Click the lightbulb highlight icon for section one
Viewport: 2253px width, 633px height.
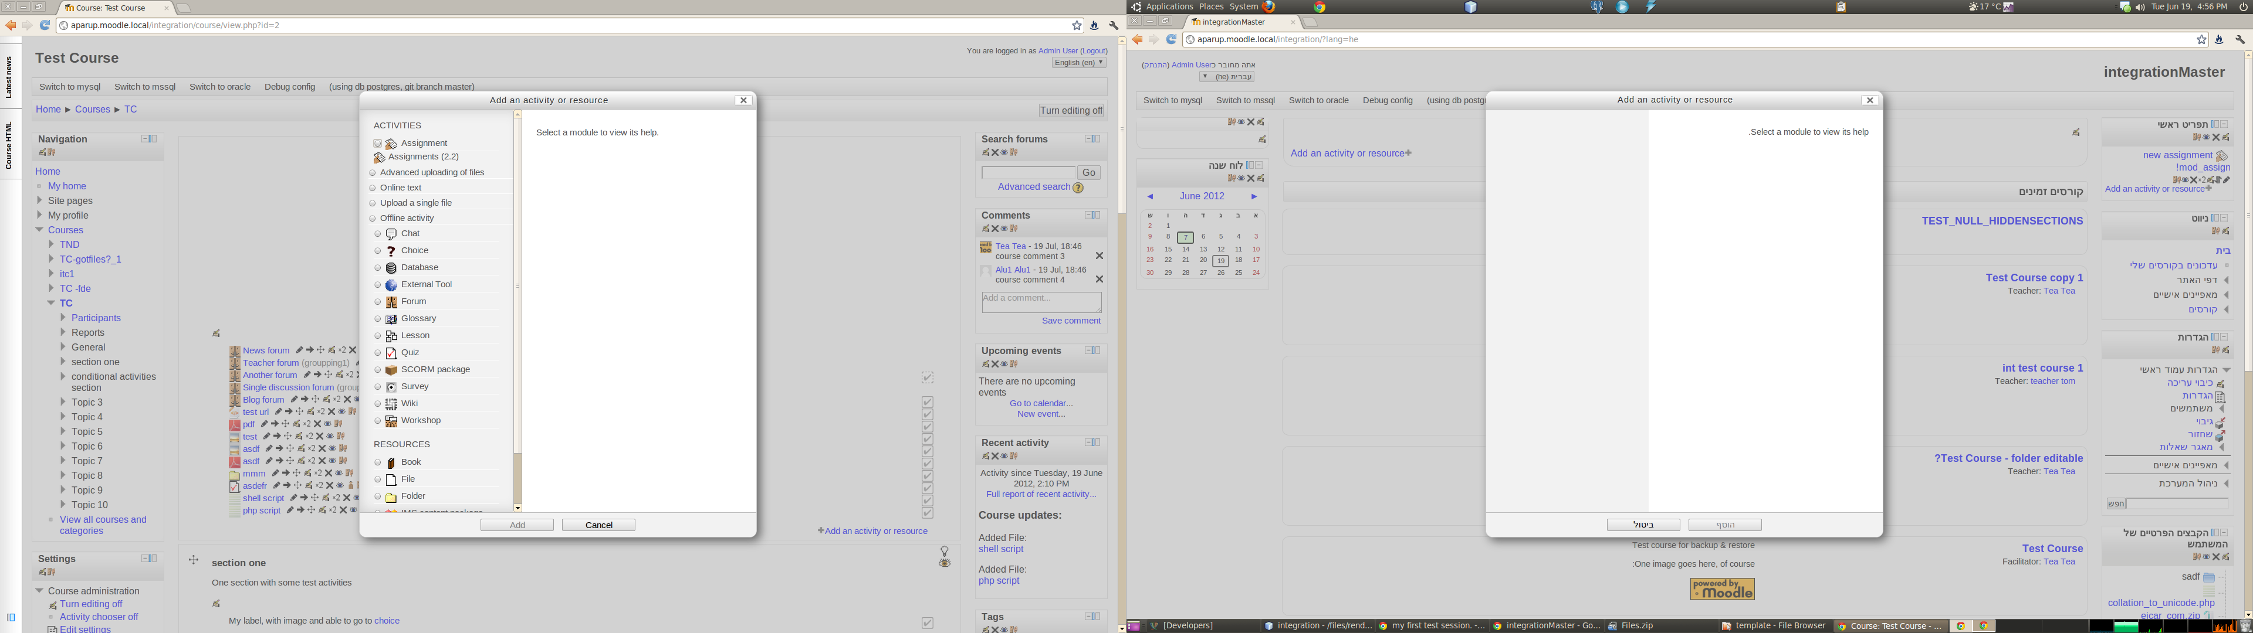943,552
